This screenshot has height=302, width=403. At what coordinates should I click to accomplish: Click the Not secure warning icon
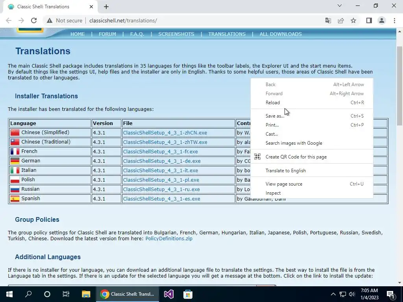[x=50, y=20]
